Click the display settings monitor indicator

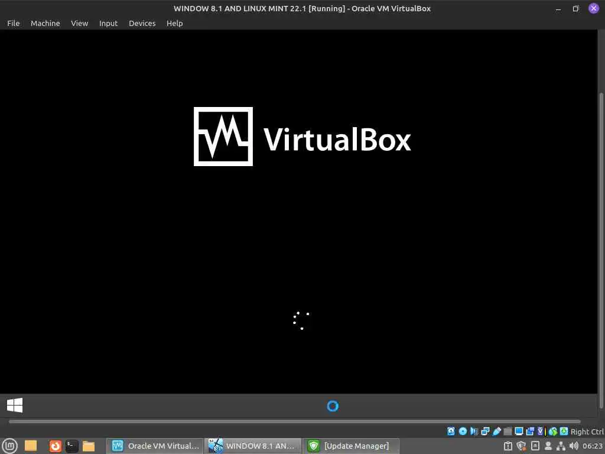point(519,431)
